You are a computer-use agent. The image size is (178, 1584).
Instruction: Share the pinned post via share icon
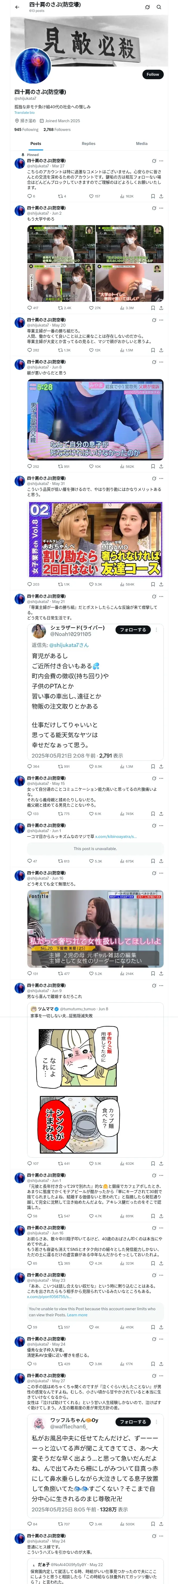pos(161,196)
